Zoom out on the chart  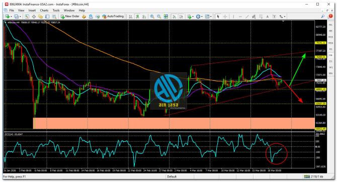click(x=159, y=17)
